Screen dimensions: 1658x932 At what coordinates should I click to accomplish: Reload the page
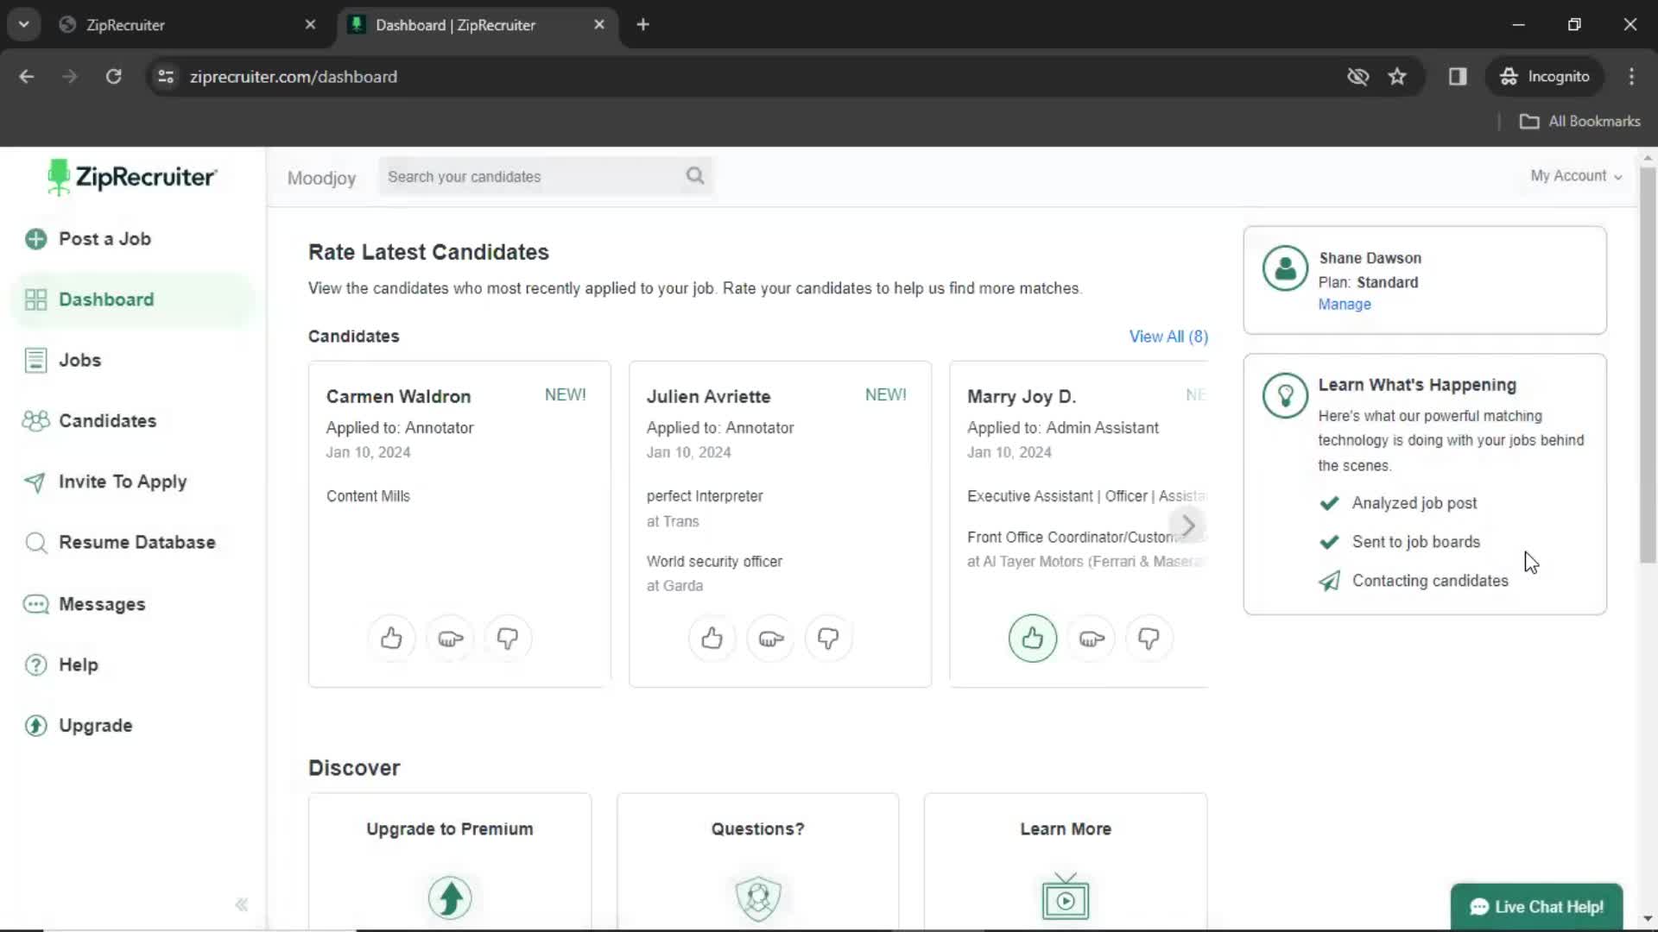[113, 77]
